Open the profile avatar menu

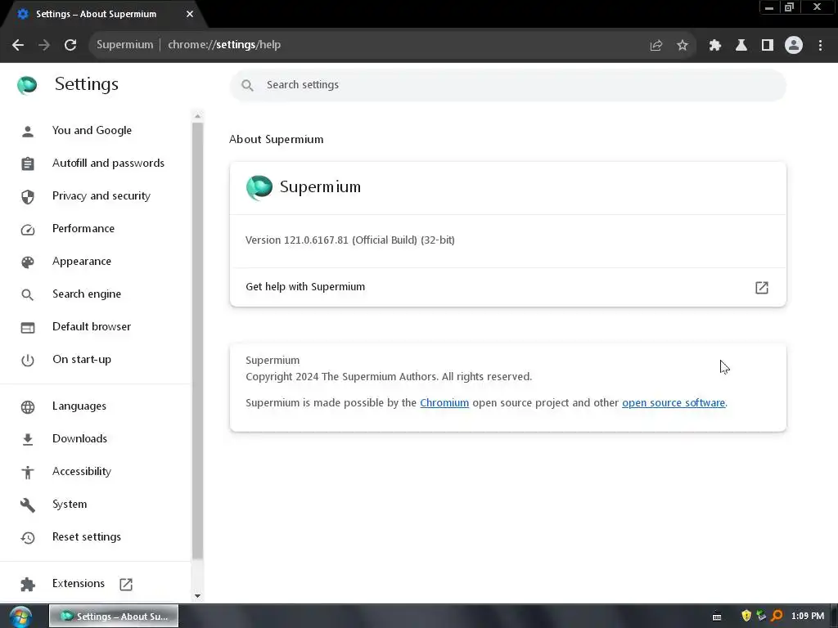pos(794,46)
